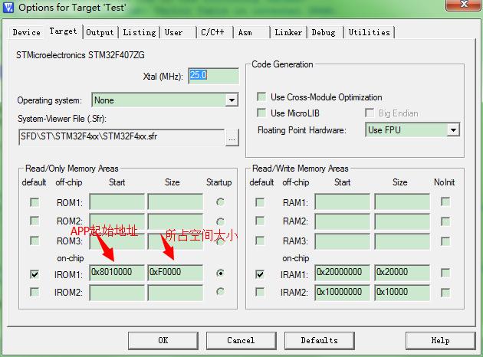
Task: Check the RAM3 default checkbox
Action: coord(260,240)
